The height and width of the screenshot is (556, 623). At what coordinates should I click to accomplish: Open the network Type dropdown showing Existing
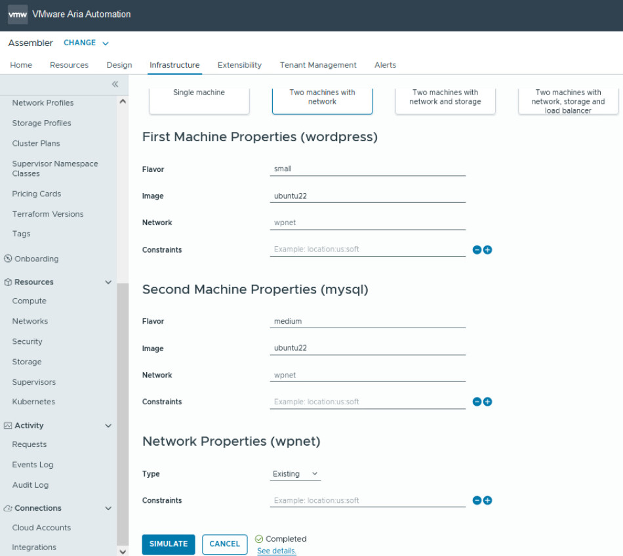point(295,474)
